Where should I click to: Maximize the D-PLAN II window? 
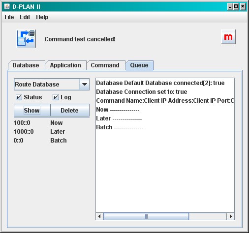click(x=236, y=7)
